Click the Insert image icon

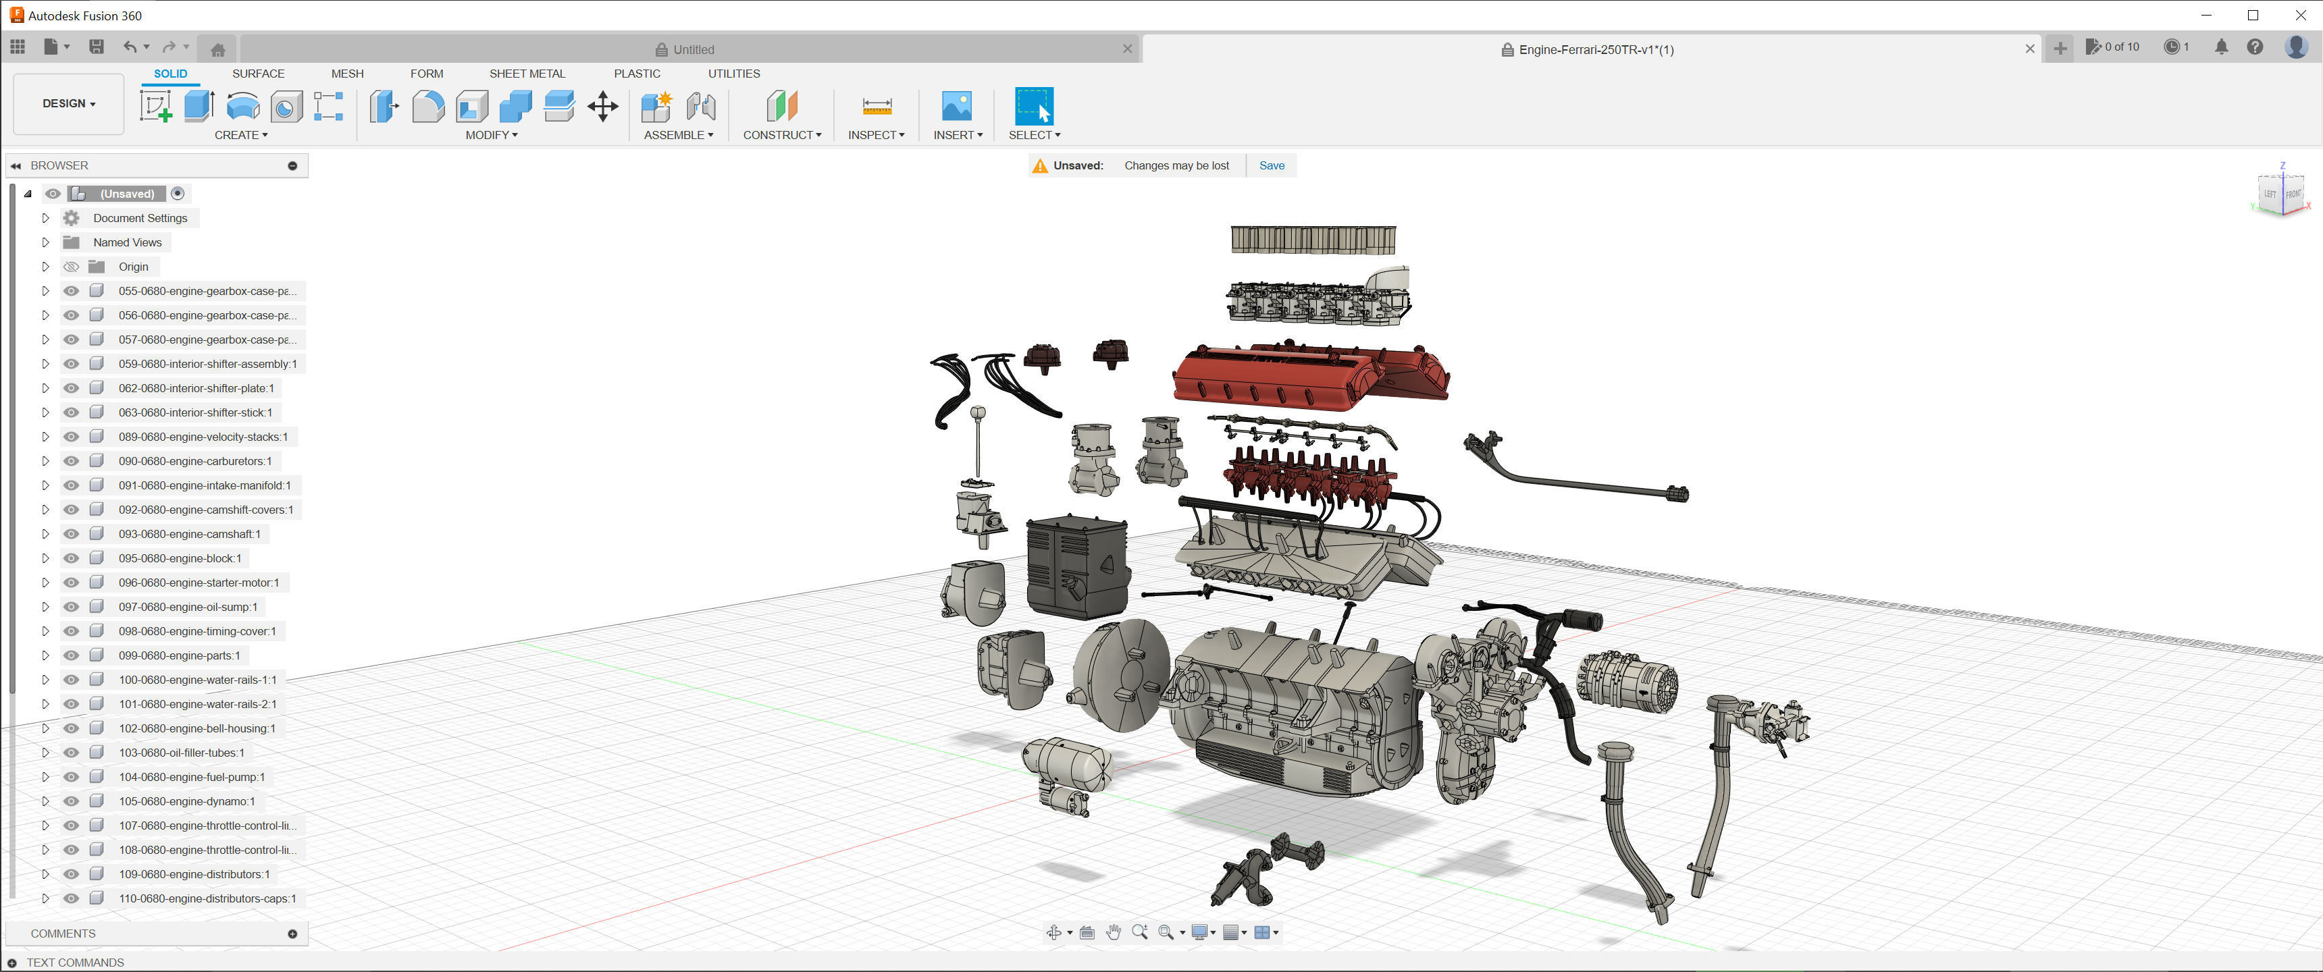pos(956,107)
